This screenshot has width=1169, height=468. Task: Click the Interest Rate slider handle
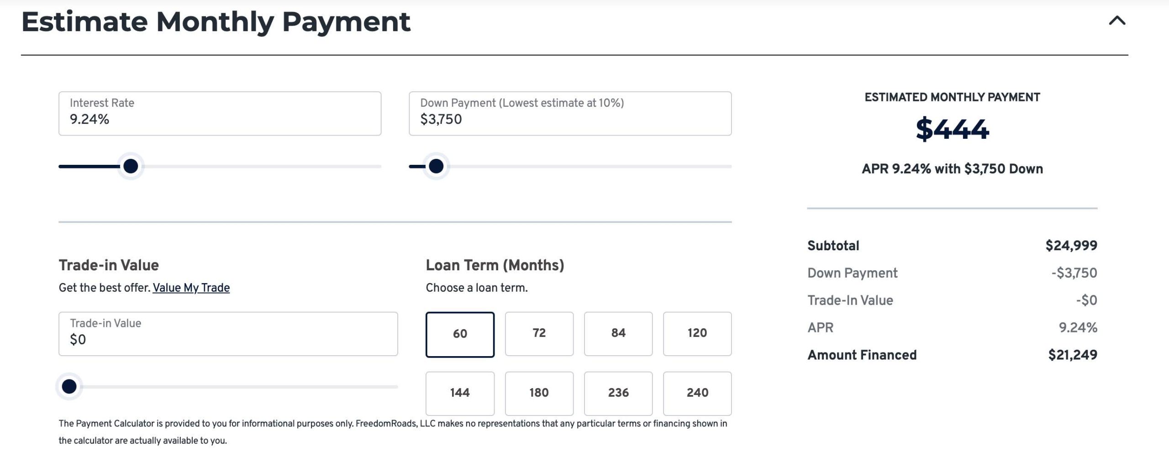click(x=131, y=166)
